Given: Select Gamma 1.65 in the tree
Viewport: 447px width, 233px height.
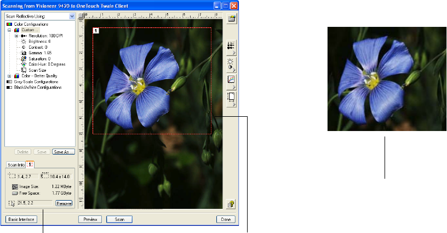Looking at the screenshot, I should click(x=39, y=53).
